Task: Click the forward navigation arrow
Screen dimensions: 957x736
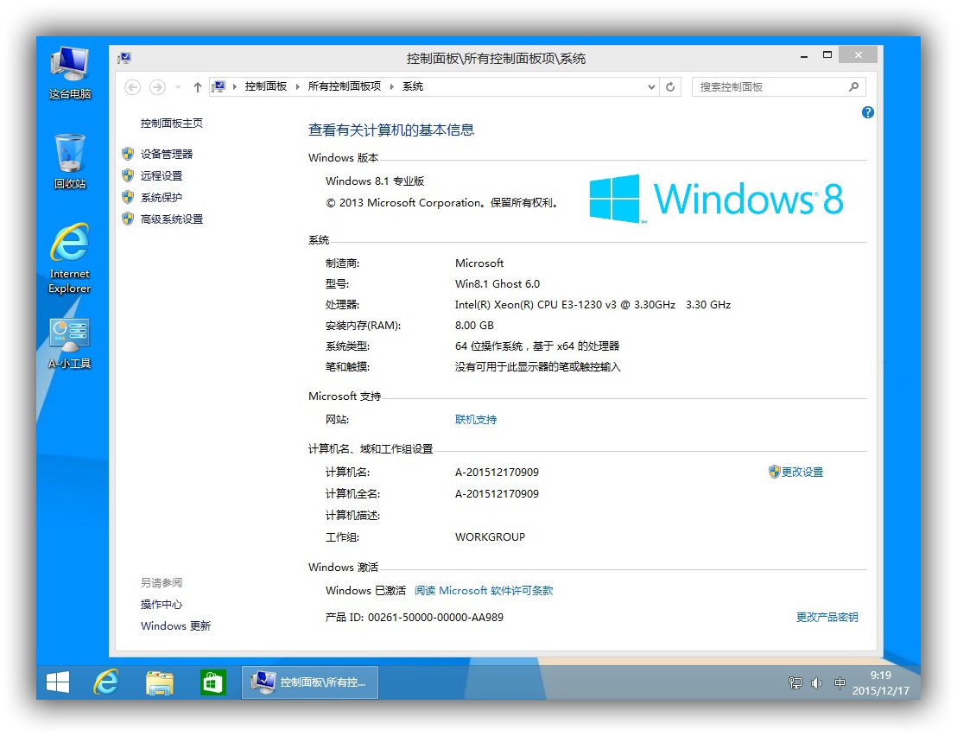Action: point(157,87)
